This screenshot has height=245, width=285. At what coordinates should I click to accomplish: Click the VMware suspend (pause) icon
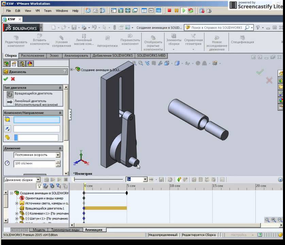pos(176,11)
